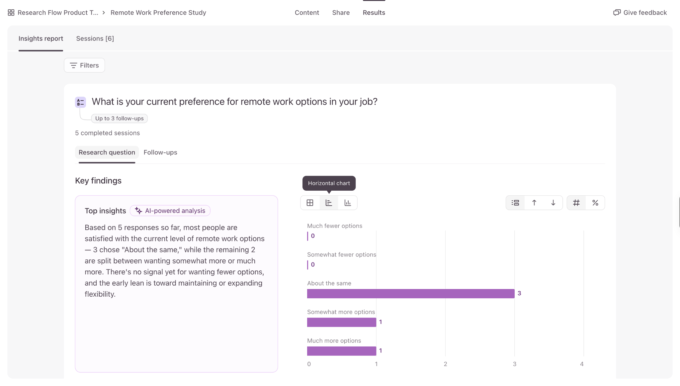Toggle percentage display with percent symbol
Viewport: 680px width, 386px height.
pos(595,203)
